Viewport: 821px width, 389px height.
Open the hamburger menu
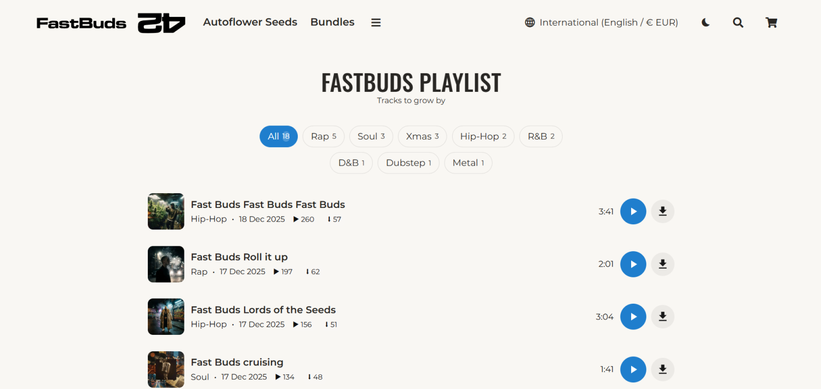tap(375, 22)
